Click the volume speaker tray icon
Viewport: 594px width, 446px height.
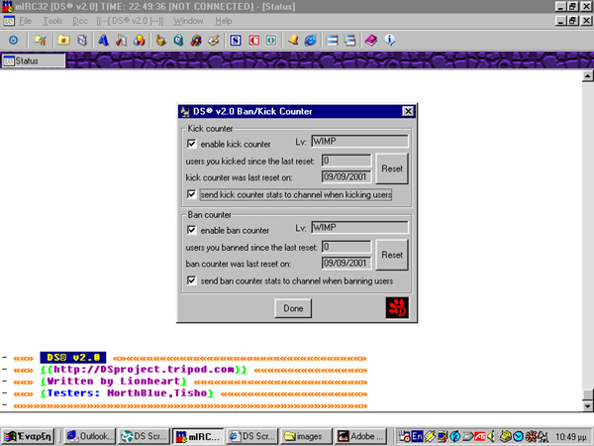pyautogui.click(x=491, y=436)
